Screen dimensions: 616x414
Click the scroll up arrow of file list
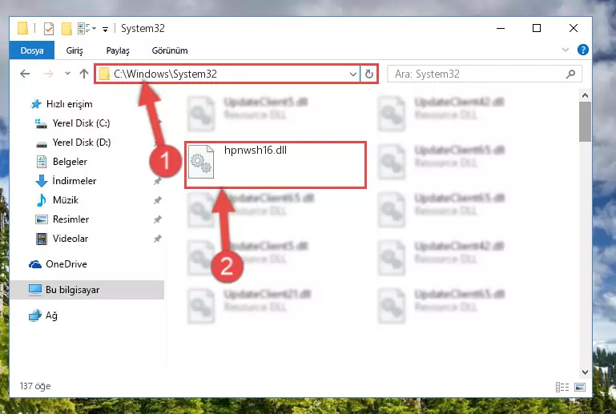coord(585,95)
